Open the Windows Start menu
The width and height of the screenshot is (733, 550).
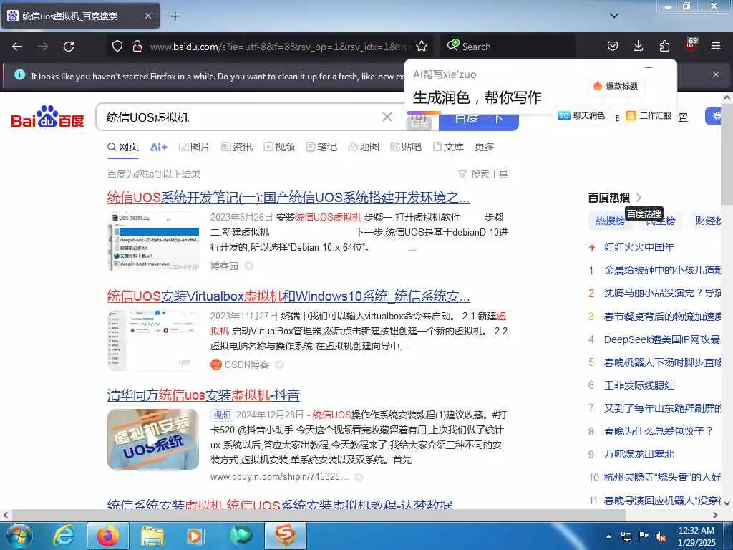(x=18, y=536)
